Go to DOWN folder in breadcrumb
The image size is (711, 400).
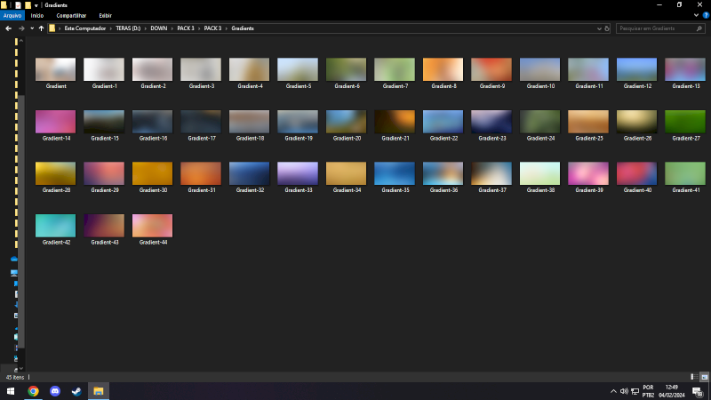pos(158,28)
